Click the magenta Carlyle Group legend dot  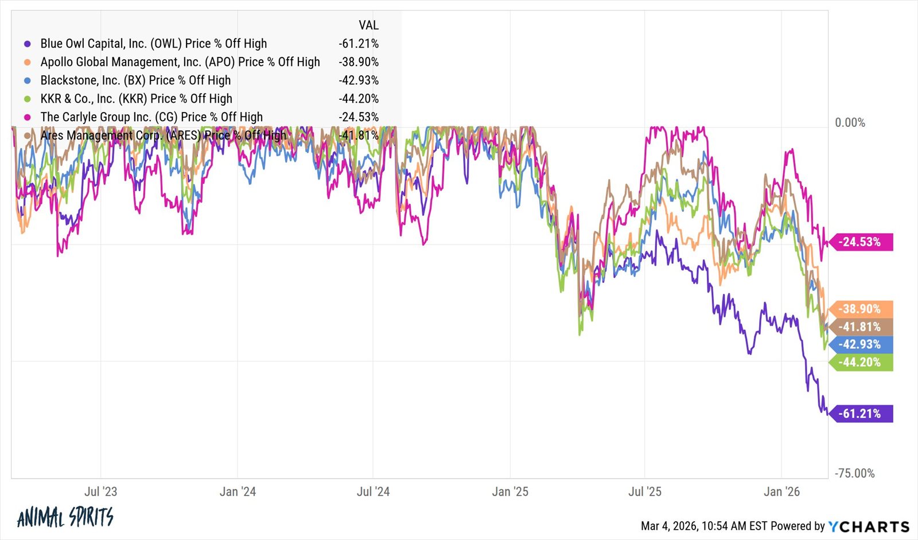click(27, 117)
